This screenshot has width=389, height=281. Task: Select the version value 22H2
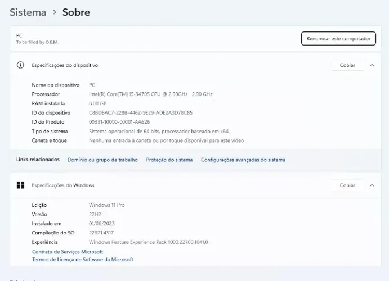(x=95, y=214)
